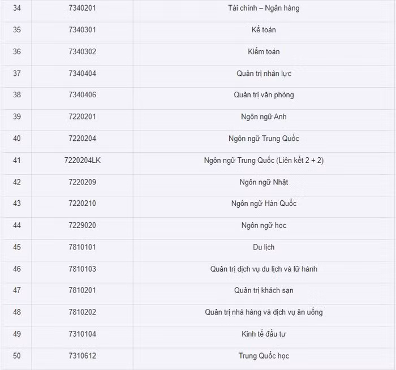
Task: Select the code 7220204LK
Action: point(83,160)
